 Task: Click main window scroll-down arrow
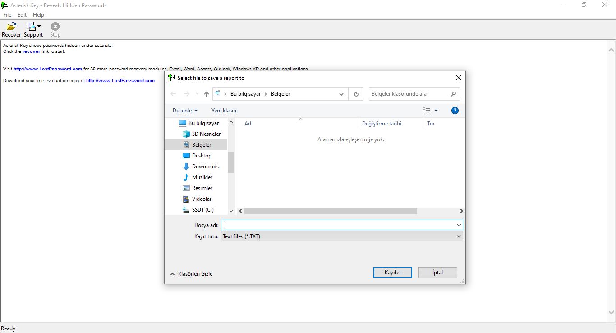tap(611, 312)
